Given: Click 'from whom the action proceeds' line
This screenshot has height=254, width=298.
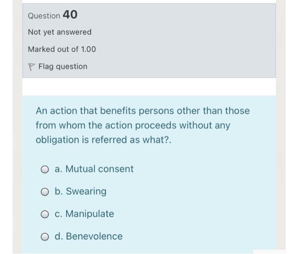Looking at the screenshot, I should (x=106, y=126).
